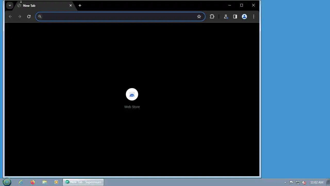This screenshot has width=330, height=186.
Task: Close the New Tab tab
Action: click(70, 5)
